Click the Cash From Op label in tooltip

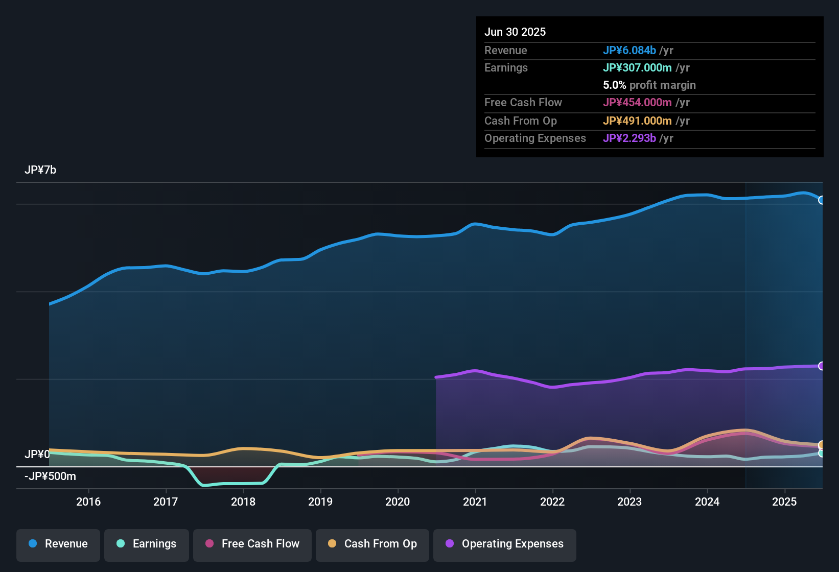pos(521,121)
